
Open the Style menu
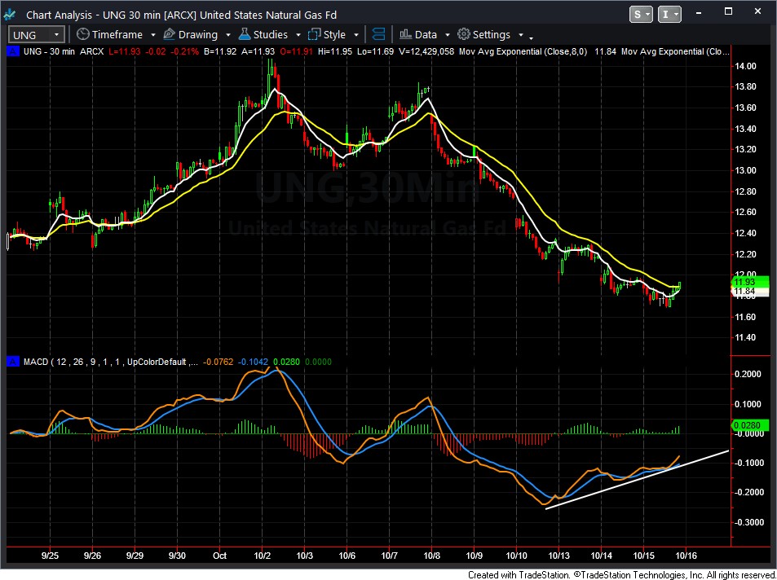[x=334, y=34]
